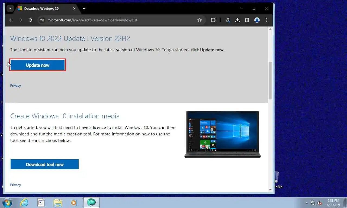The width and height of the screenshot is (347, 208).
Task: Click the page vertical scrollbar thumb
Action: [270, 80]
